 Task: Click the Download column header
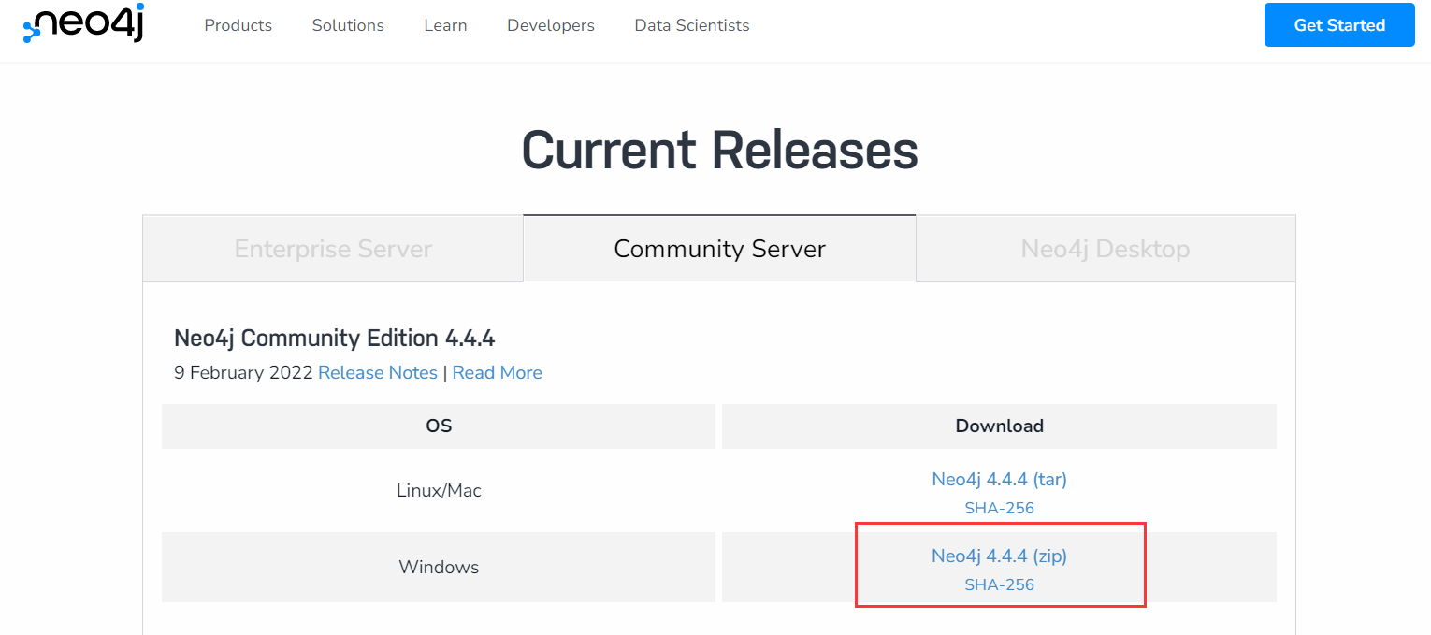pyautogui.click(x=999, y=426)
